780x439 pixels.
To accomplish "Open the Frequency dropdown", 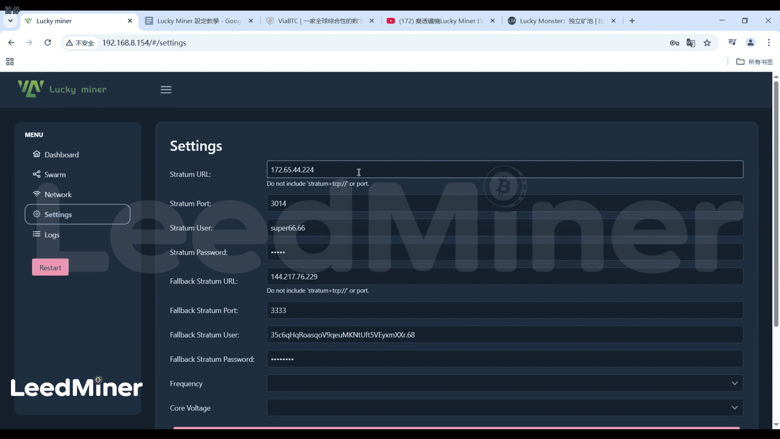I will [505, 383].
